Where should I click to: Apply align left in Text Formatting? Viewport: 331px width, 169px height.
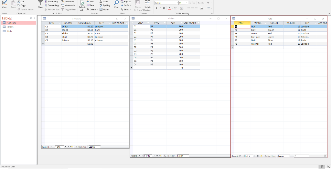188,8
